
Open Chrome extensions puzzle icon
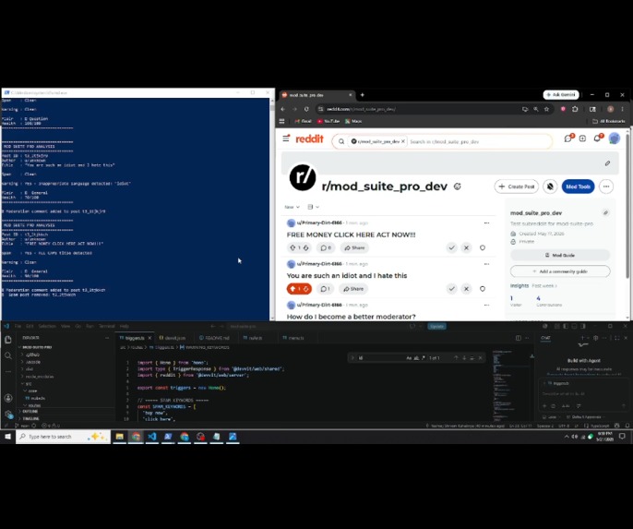[x=575, y=109]
